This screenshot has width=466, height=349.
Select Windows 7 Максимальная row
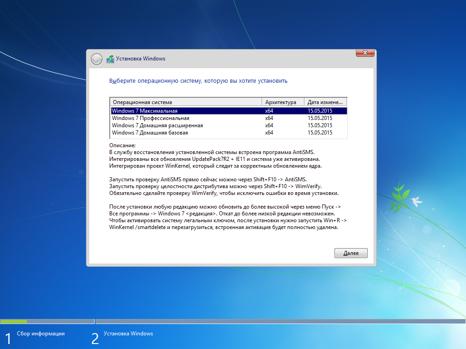tap(229, 111)
